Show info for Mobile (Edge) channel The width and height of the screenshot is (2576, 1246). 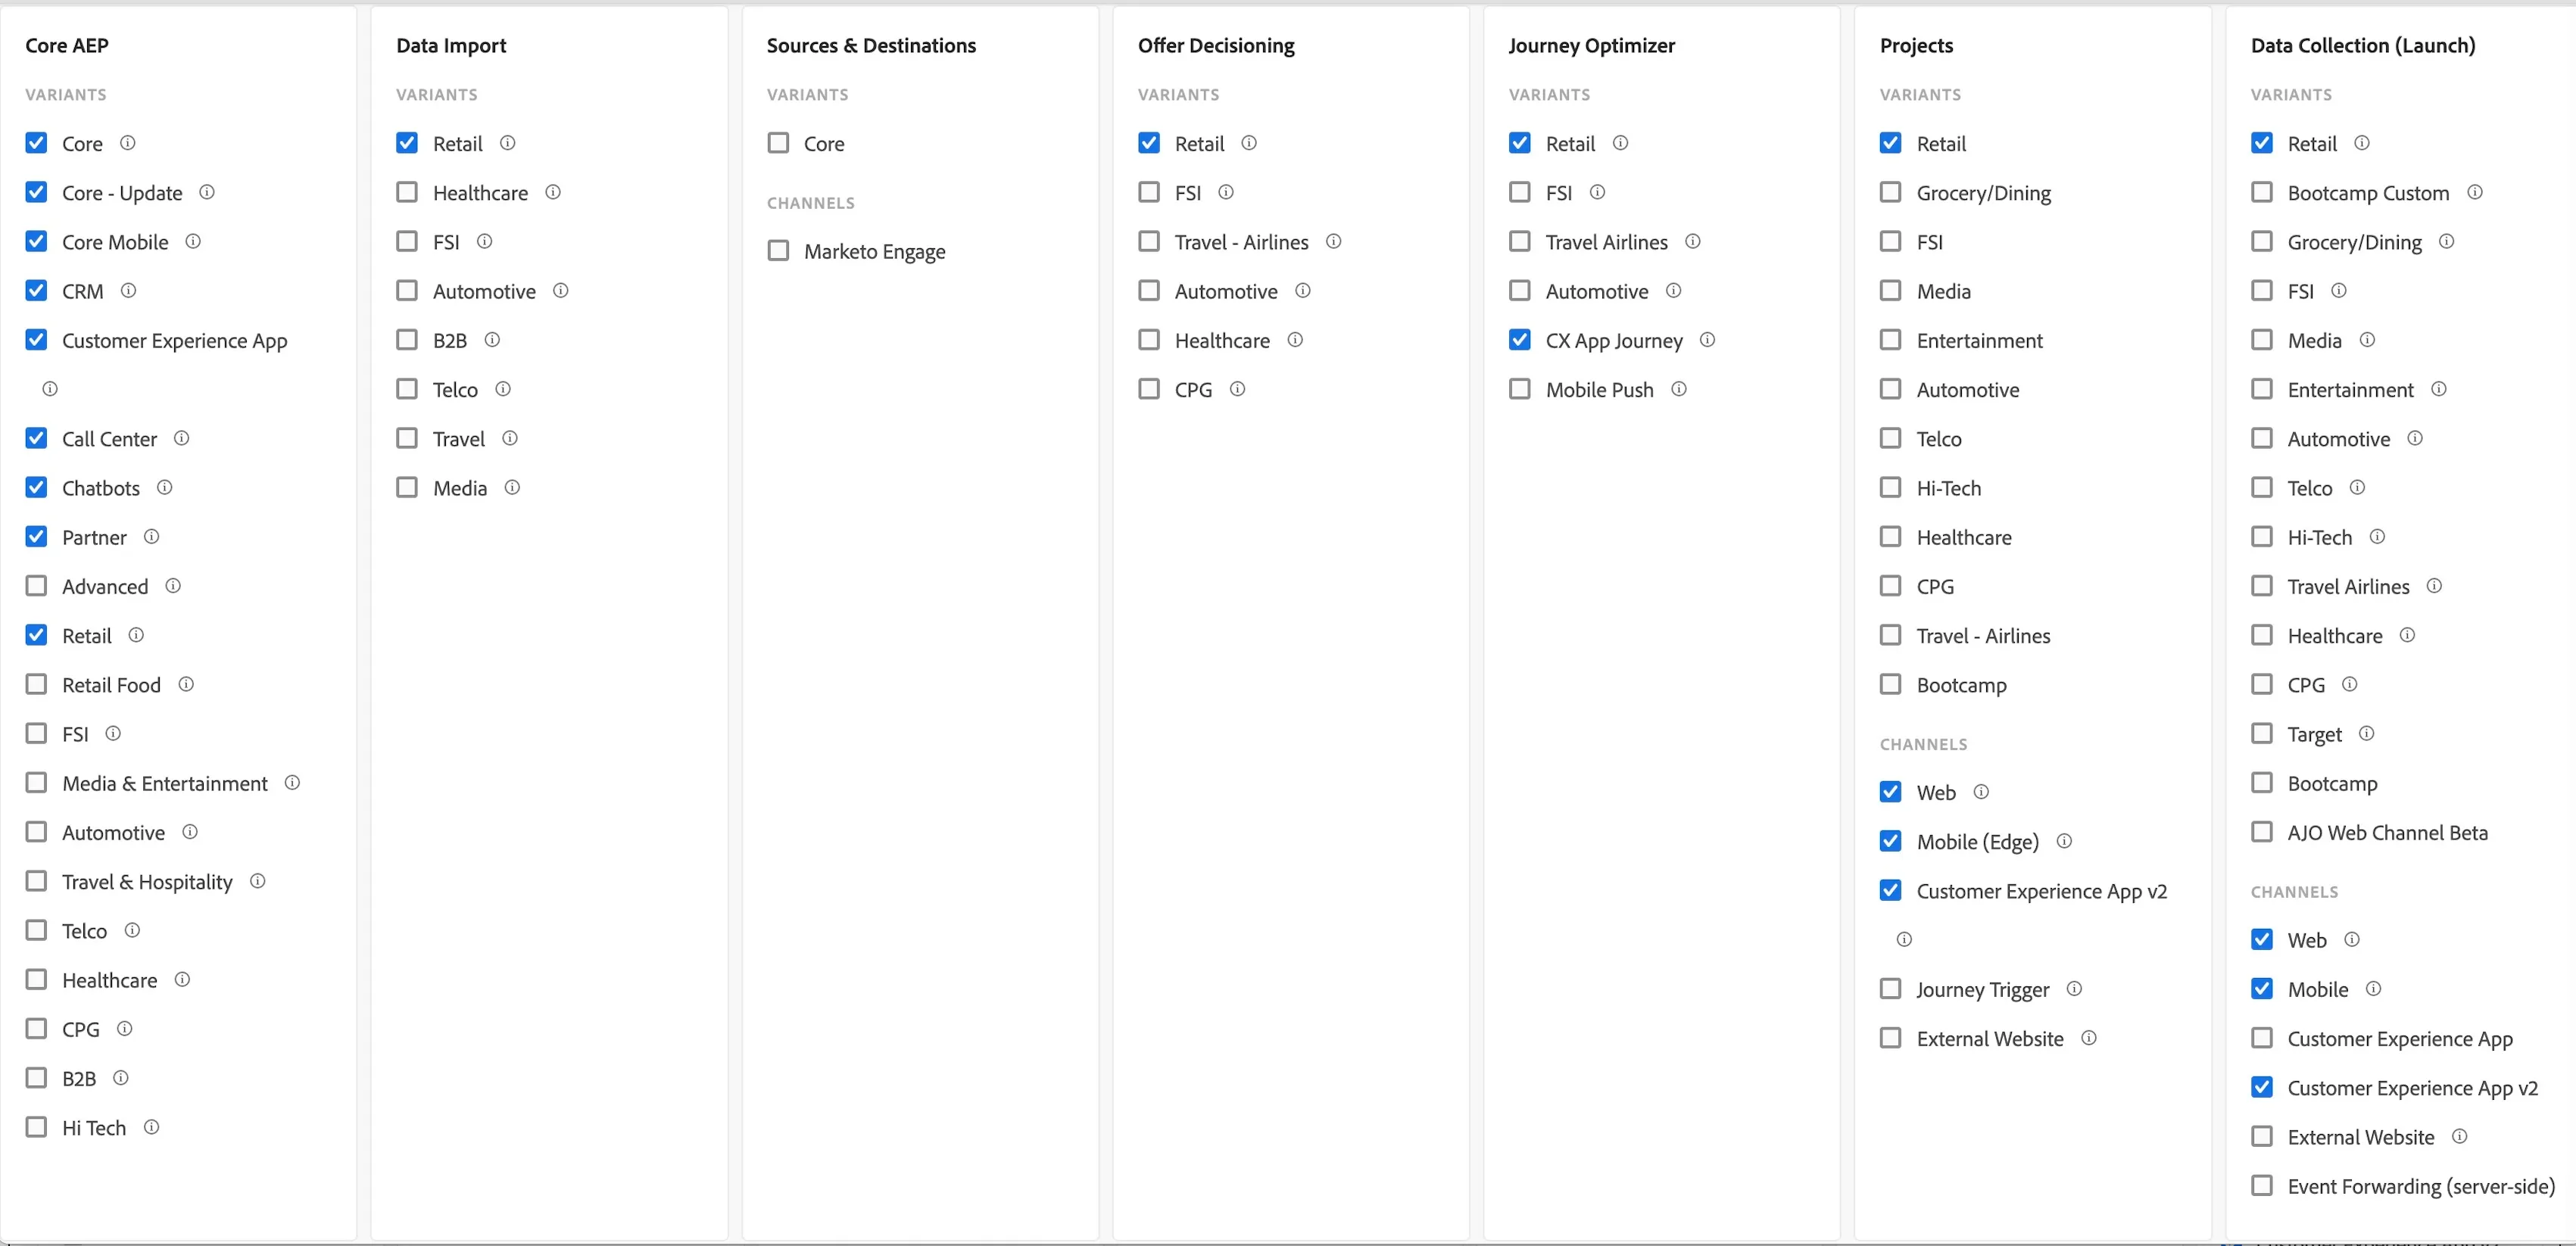coord(2064,841)
